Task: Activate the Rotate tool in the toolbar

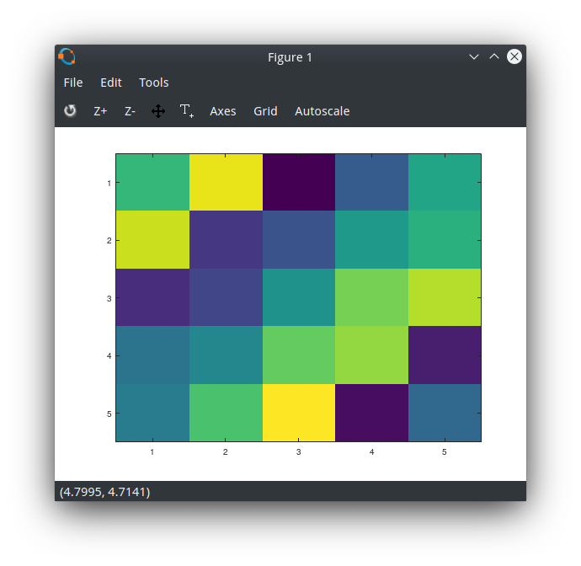Action: point(70,111)
